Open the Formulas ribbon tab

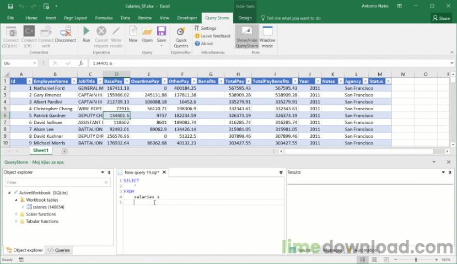(x=104, y=18)
